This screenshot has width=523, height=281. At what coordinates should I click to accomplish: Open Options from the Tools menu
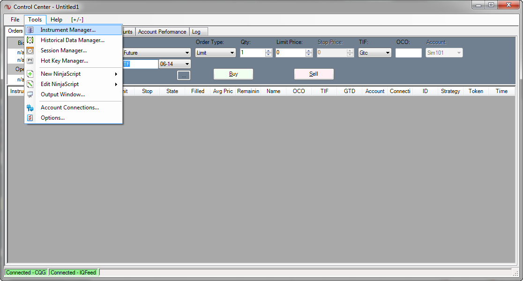pyautogui.click(x=74, y=118)
